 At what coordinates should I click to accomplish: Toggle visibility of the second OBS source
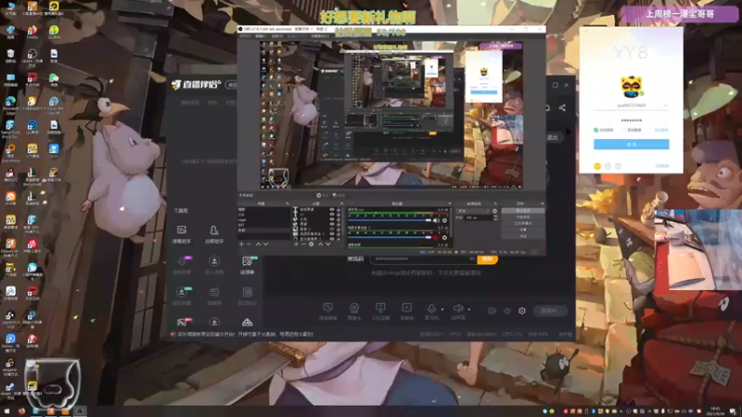click(332, 214)
